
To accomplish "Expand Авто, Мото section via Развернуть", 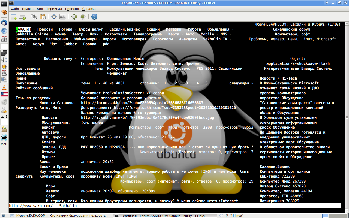I will click(26, 108).
